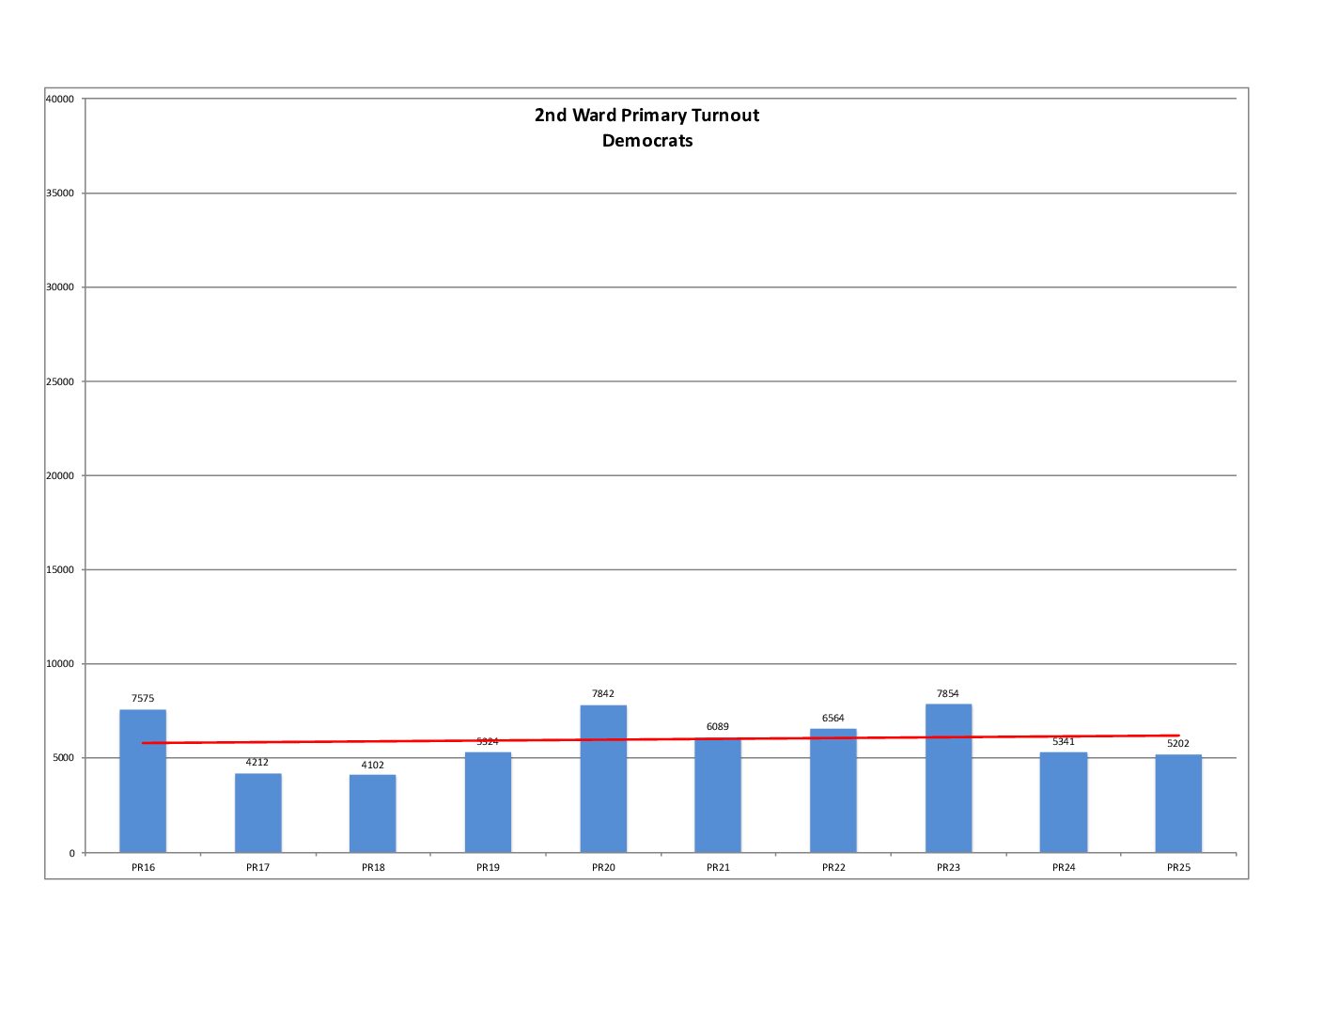Click the PR17 x-axis label
This screenshot has height=1022, width=1323.
point(258,868)
